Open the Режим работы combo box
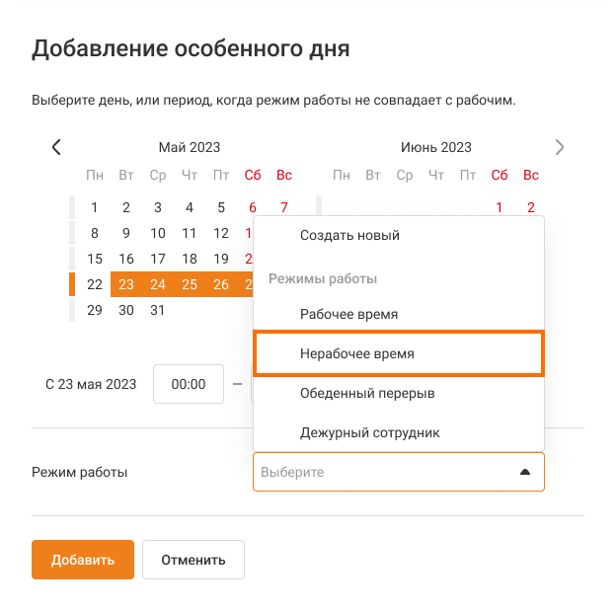The height and width of the screenshot is (611, 616). pyautogui.click(x=385, y=472)
